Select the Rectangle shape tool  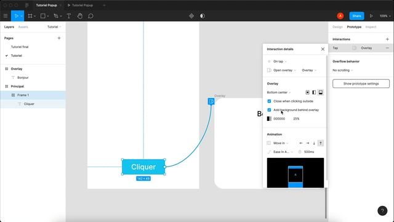point(43,16)
